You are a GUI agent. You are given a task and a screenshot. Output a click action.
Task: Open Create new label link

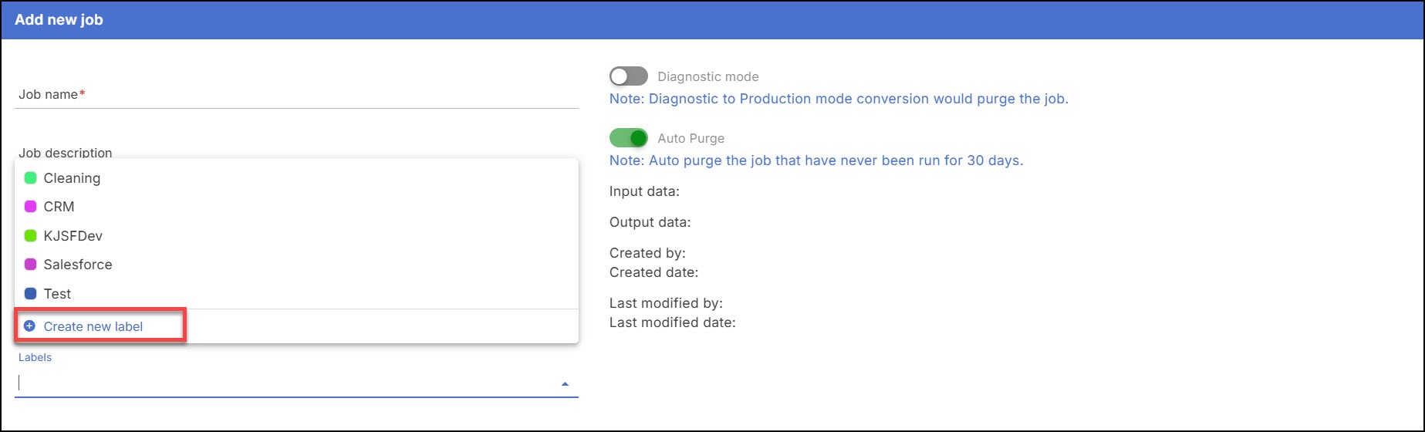point(93,326)
